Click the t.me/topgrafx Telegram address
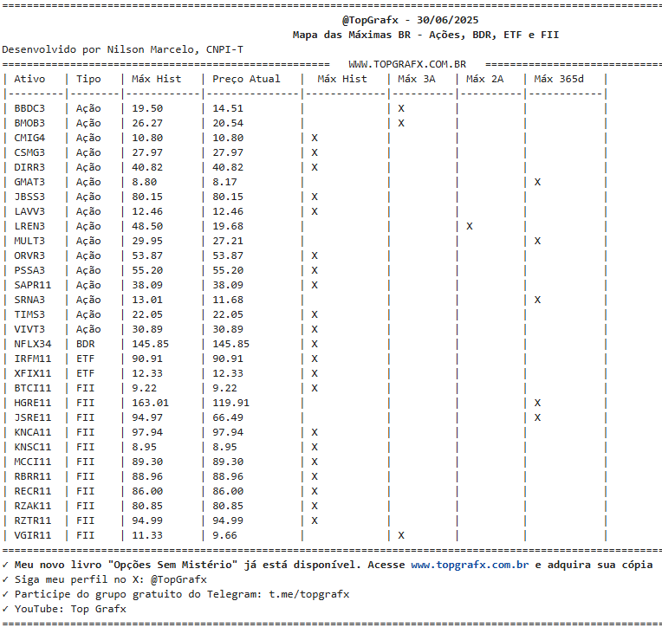The height and width of the screenshot is (627, 662). [309, 594]
